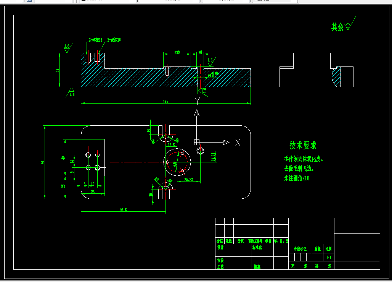Click the 分区 title block cell
Image resolution: width=392 pixels, height=282 pixels.
pos(241,241)
